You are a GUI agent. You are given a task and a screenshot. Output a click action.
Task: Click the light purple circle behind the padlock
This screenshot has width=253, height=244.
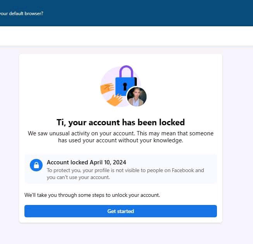pyautogui.click(x=105, y=77)
